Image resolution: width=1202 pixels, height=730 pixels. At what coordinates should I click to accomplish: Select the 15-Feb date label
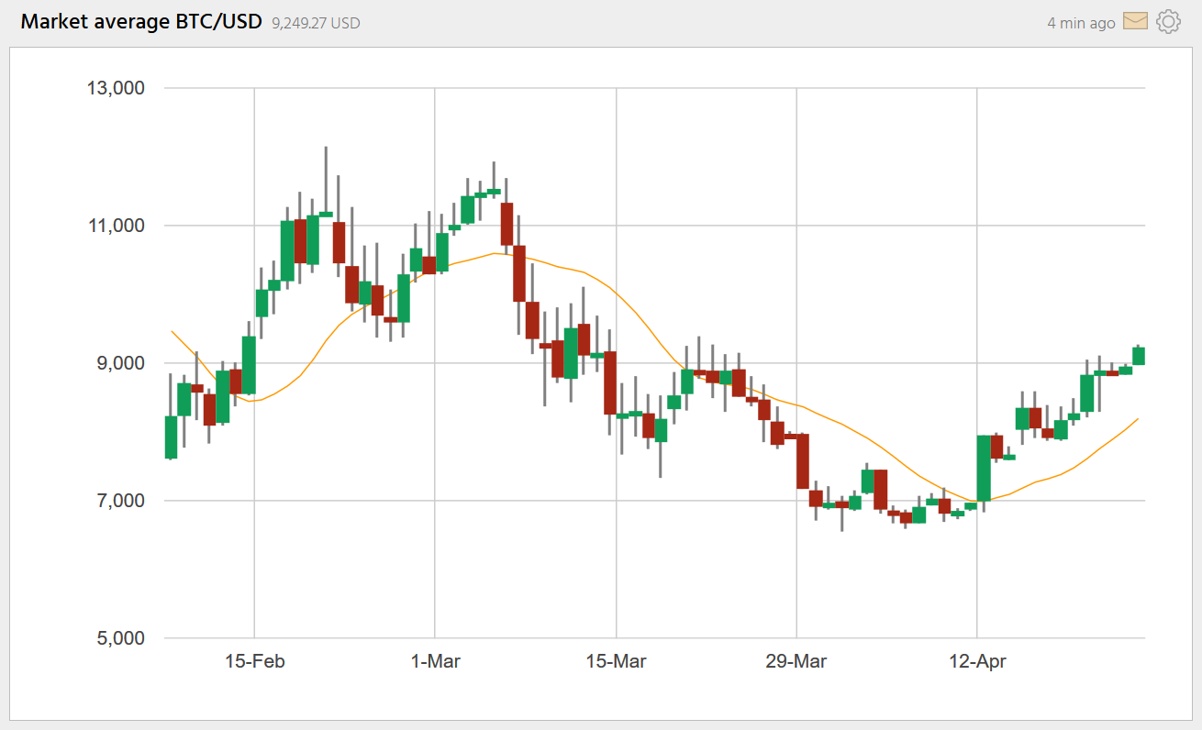254,661
